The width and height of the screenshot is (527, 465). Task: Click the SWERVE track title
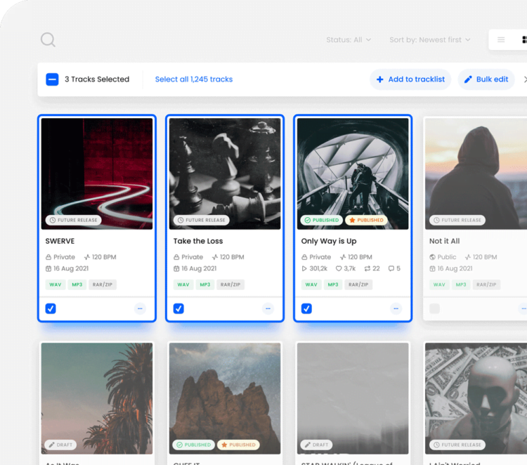click(x=60, y=241)
